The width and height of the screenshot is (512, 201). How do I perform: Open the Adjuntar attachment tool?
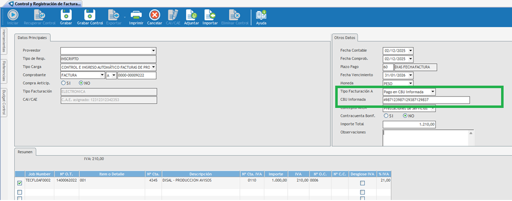point(191,15)
